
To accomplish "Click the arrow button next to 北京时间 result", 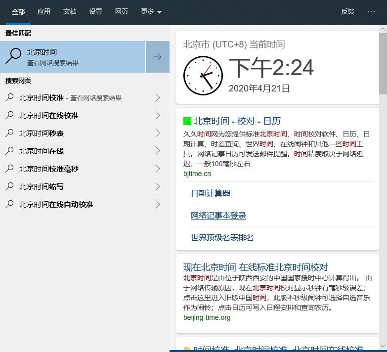I will (x=157, y=57).
